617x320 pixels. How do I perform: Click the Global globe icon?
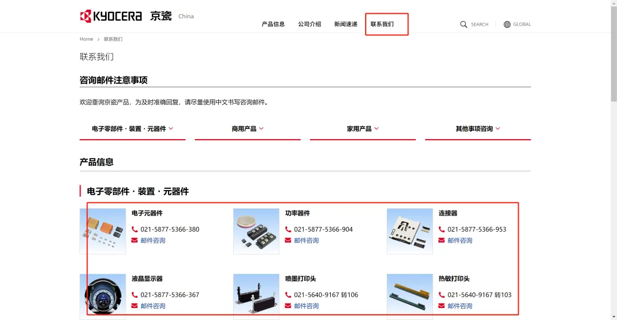pyautogui.click(x=507, y=25)
